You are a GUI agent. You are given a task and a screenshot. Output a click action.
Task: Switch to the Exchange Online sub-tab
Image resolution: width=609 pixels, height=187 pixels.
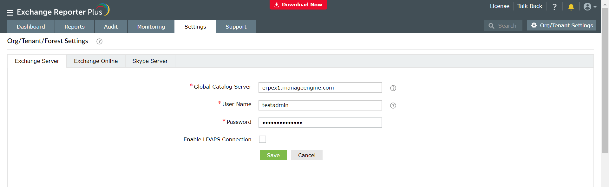click(96, 61)
